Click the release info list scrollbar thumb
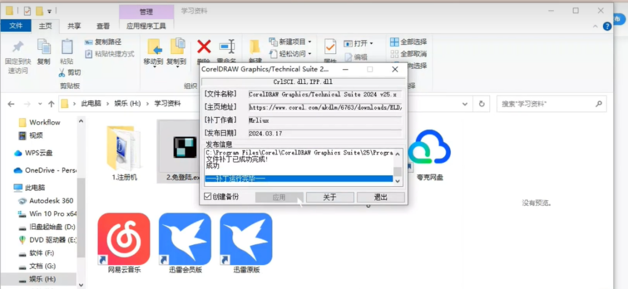This screenshot has height=289, width=628. [x=397, y=171]
